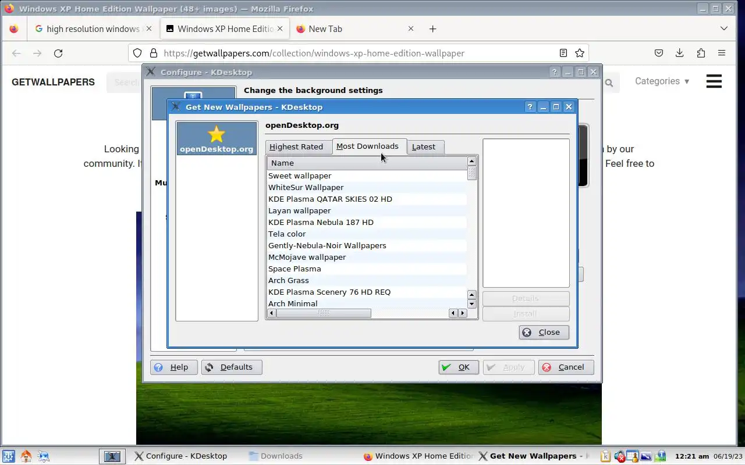The image size is (745, 465).
Task: Open the K menu on taskbar
Action: pyautogui.click(x=9, y=456)
